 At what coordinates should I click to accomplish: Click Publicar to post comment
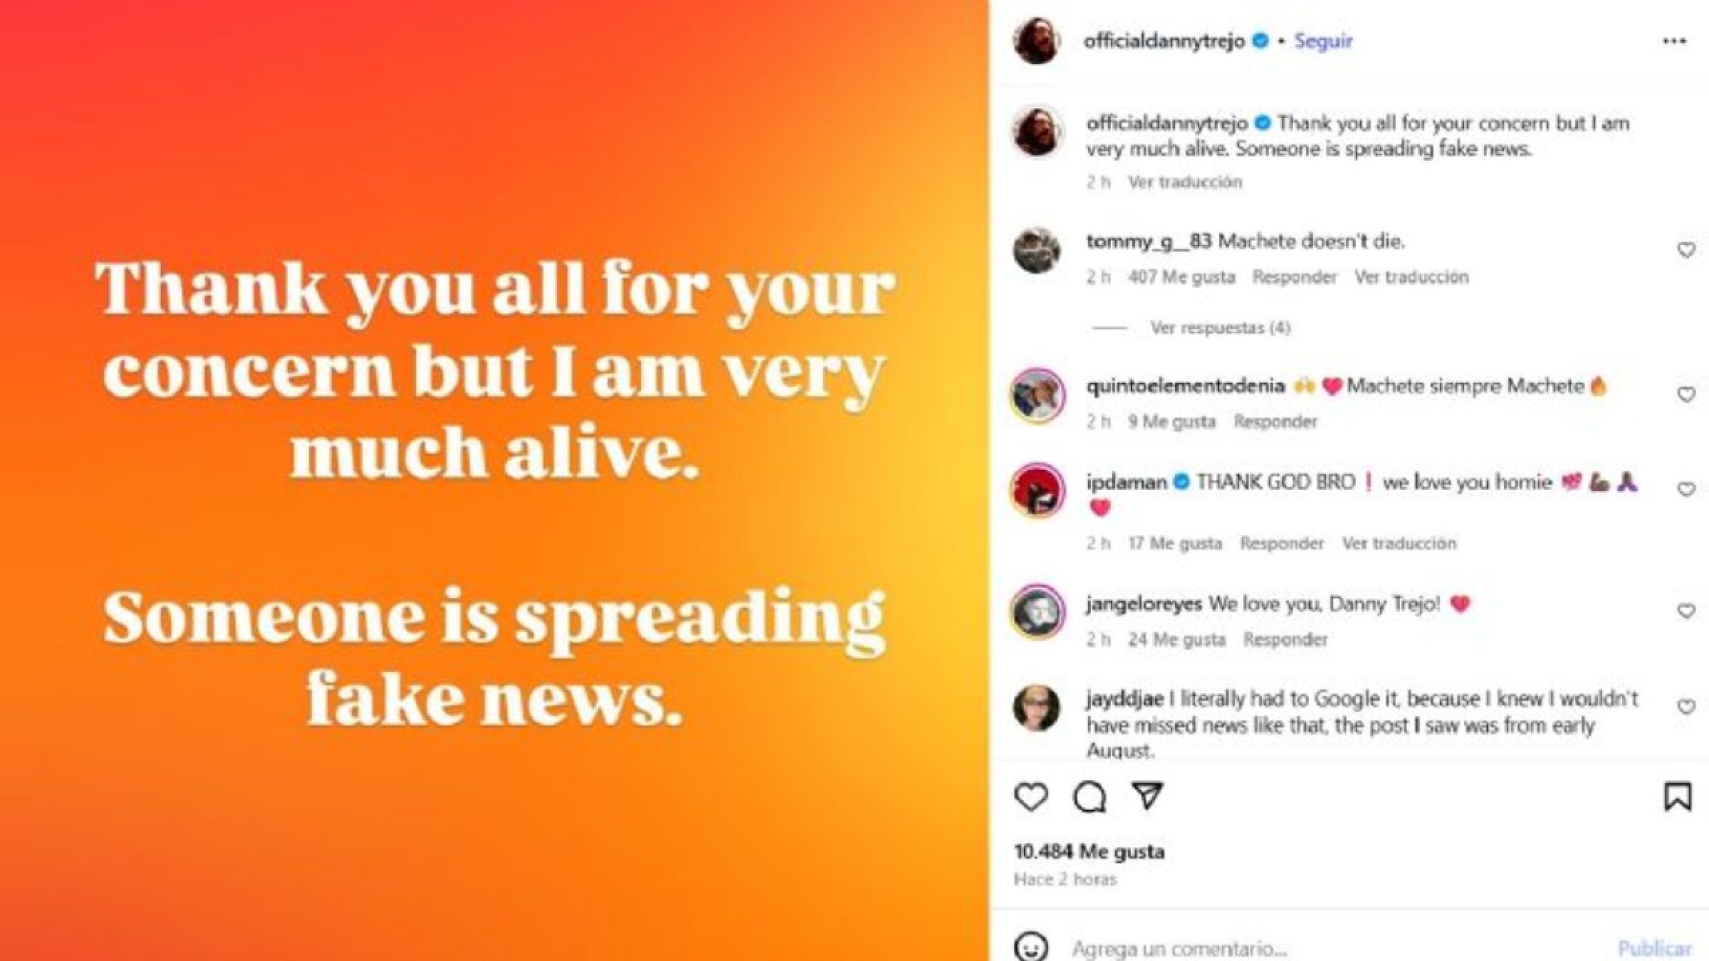(1655, 949)
